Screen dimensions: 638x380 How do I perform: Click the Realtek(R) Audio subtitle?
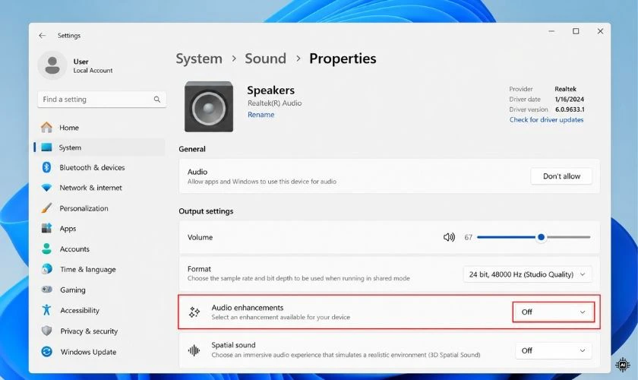(275, 103)
